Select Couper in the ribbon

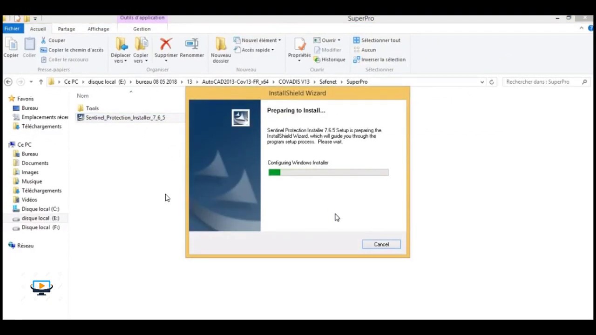point(53,40)
